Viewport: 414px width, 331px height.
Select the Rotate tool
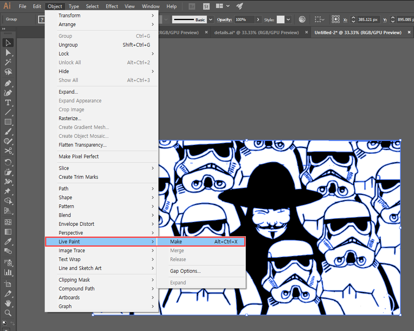(8, 162)
